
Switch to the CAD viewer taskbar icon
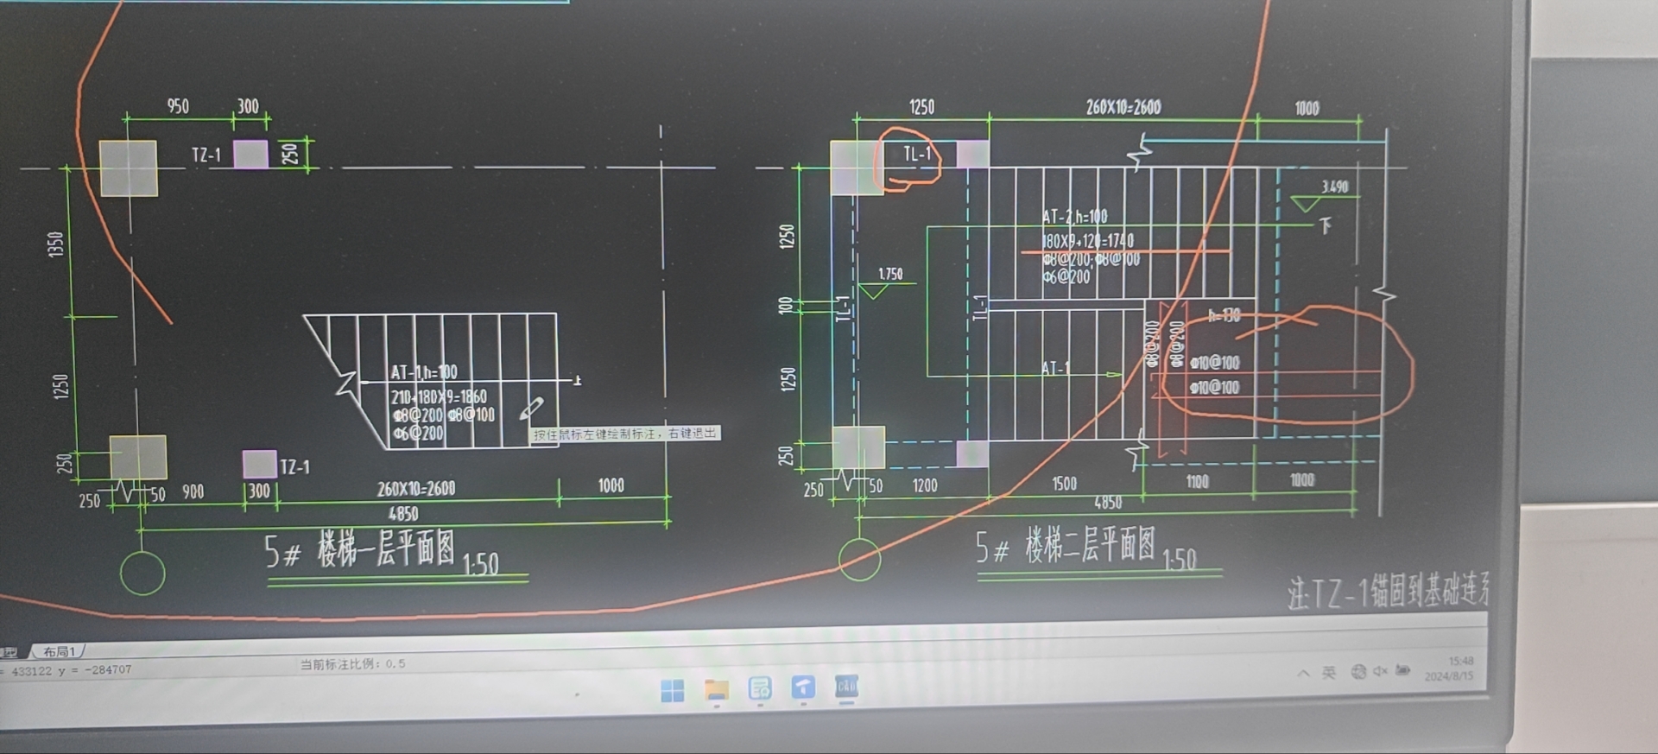click(846, 687)
